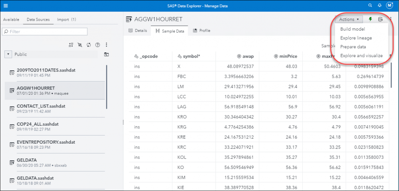
Task: Click the in-memory table icon of AGGW1HOURRET
Action: click(12, 91)
